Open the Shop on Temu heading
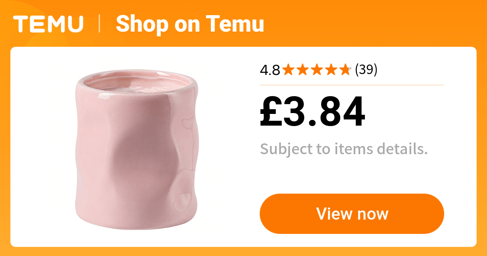The height and width of the screenshot is (256, 487). click(190, 24)
